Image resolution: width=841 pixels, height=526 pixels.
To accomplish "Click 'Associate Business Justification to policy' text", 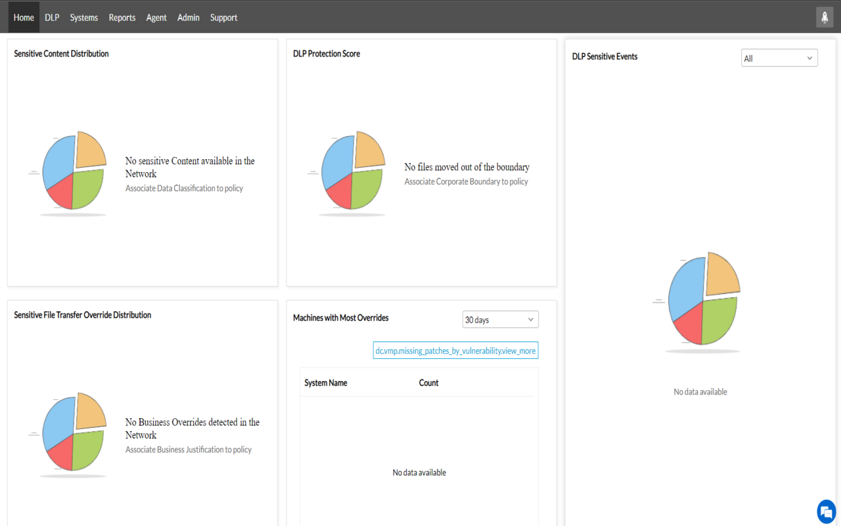I will (189, 450).
